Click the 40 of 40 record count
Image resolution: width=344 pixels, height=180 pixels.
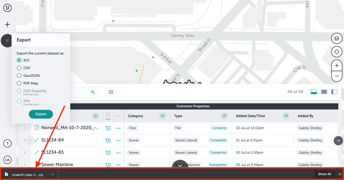click(295, 92)
